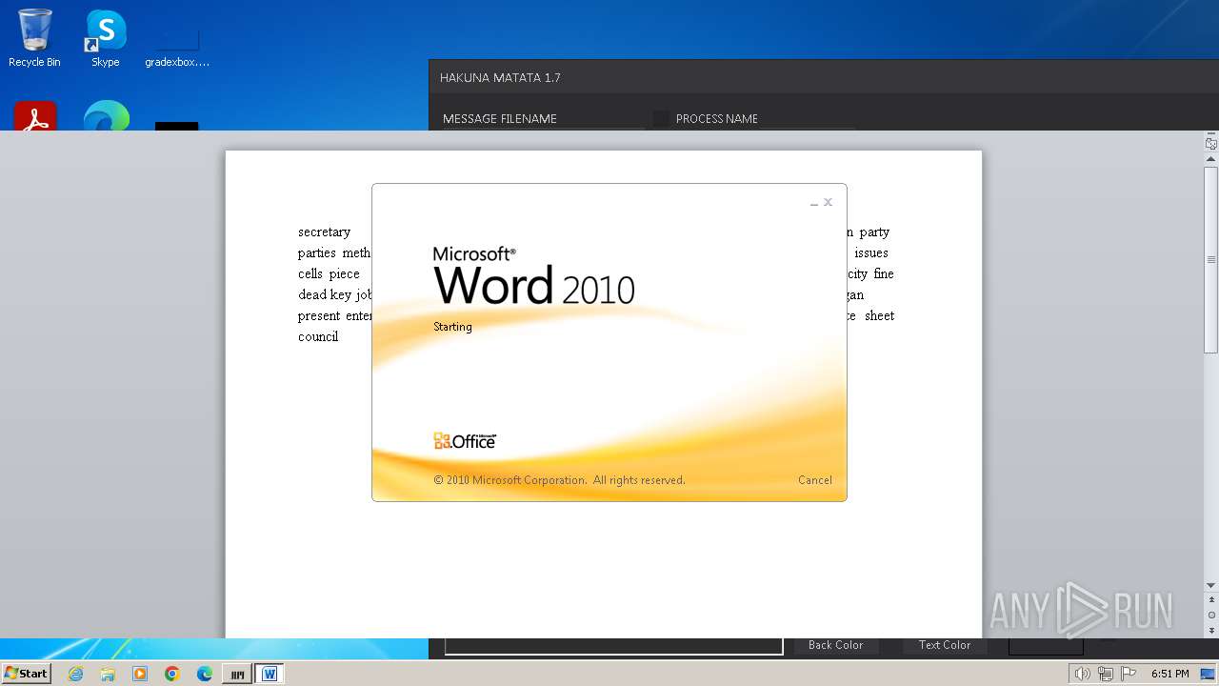Click the Select Browse Object button
The height and width of the screenshot is (686, 1219).
(1211, 615)
